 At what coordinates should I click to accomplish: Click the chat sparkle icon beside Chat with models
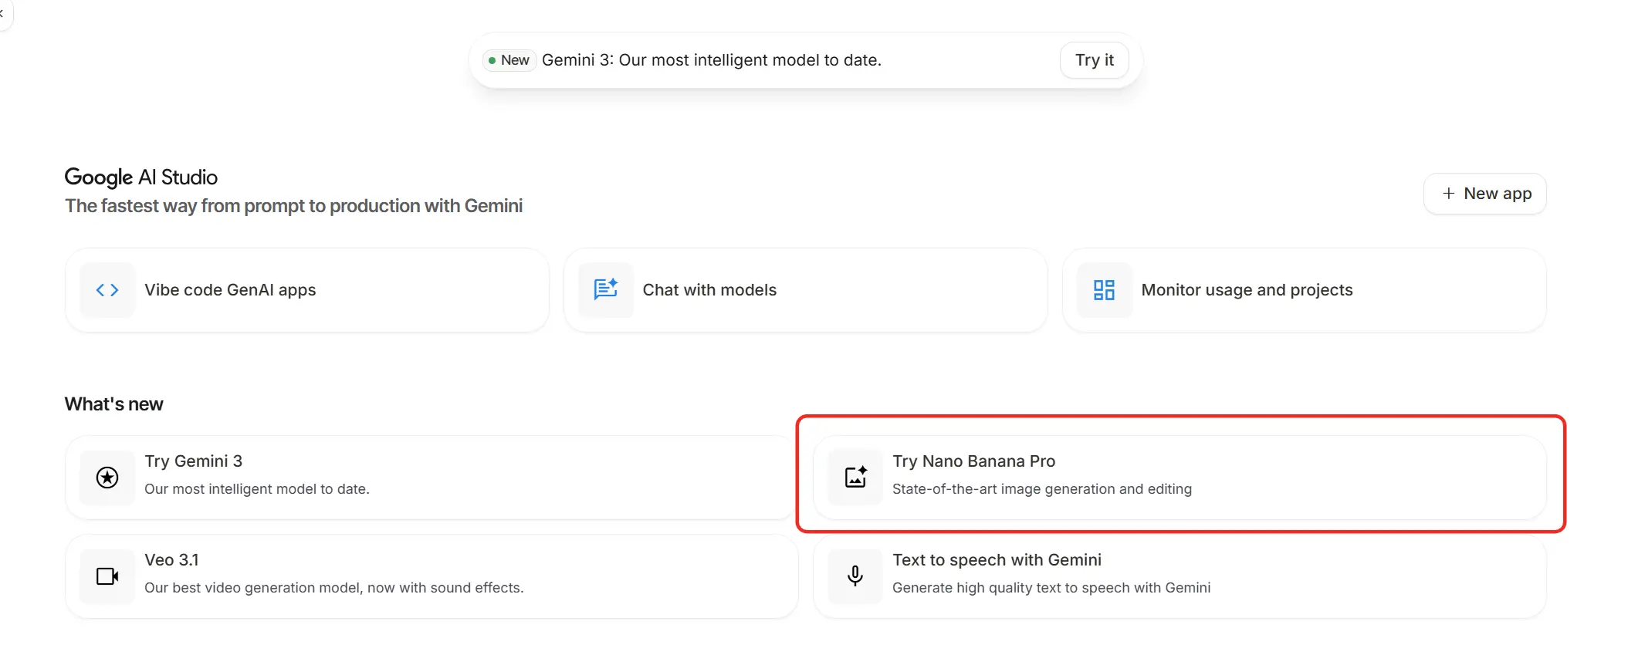(x=606, y=289)
